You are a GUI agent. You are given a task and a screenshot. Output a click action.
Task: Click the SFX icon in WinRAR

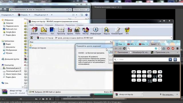coord(127,31)
